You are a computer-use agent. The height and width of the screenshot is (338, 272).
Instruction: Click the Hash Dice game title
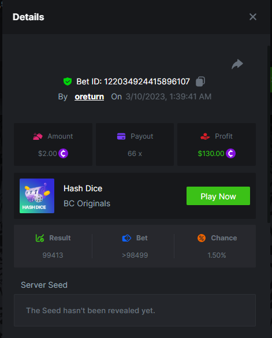(83, 188)
